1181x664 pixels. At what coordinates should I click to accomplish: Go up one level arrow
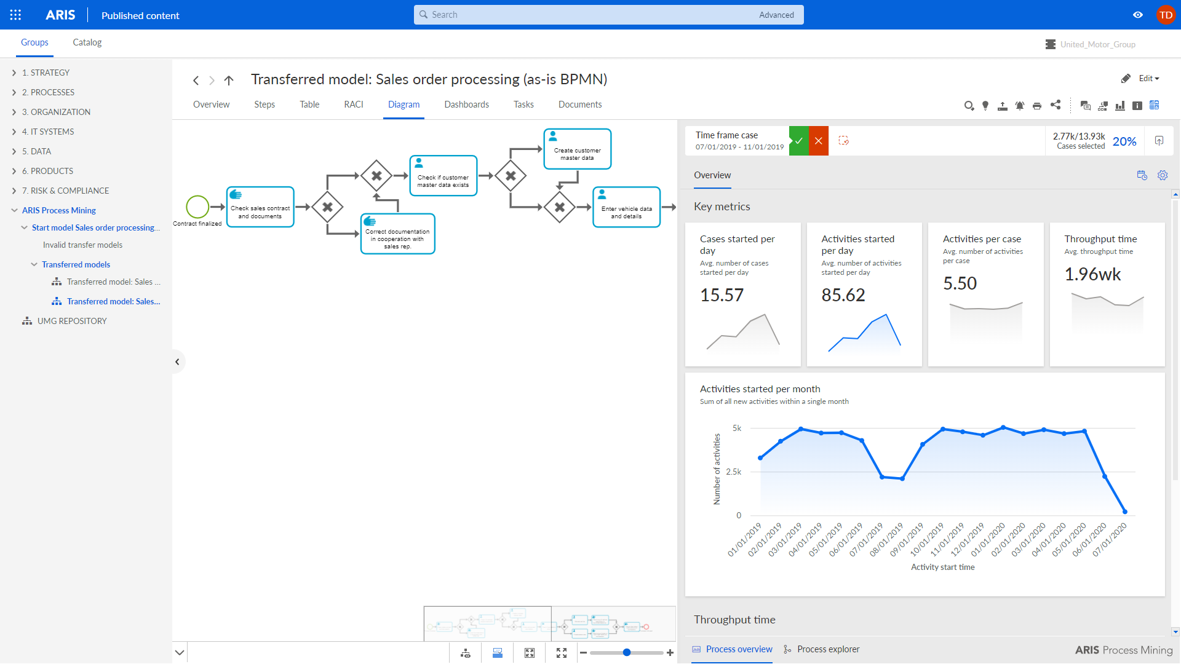click(x=229, y=81)
